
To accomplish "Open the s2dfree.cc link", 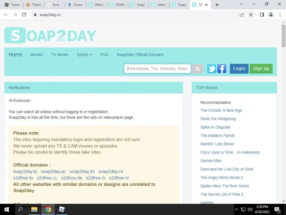I will click(47, 178).
